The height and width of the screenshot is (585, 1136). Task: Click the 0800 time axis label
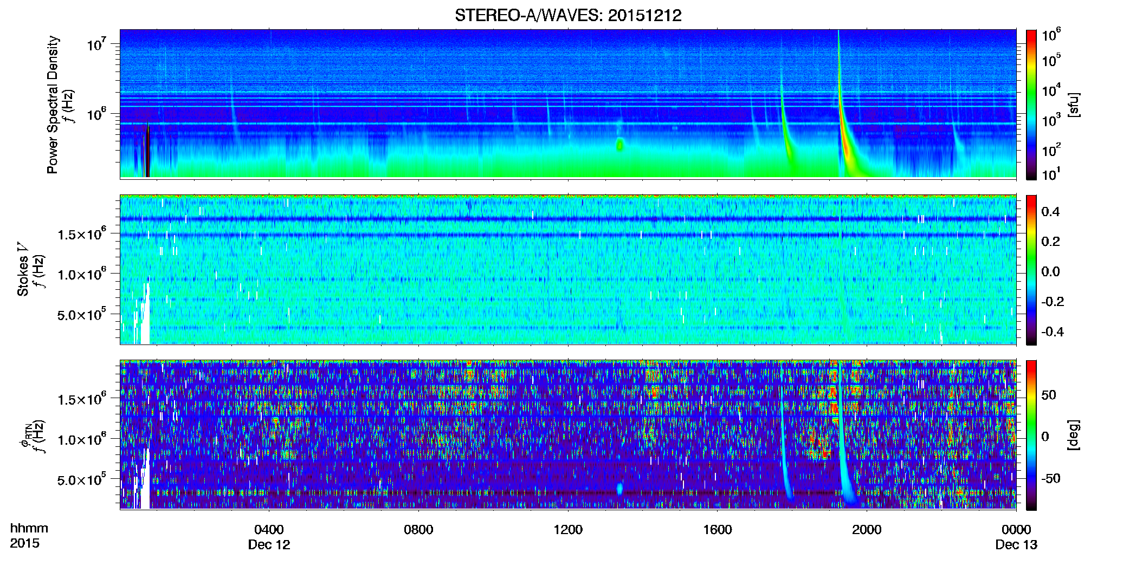418,529
